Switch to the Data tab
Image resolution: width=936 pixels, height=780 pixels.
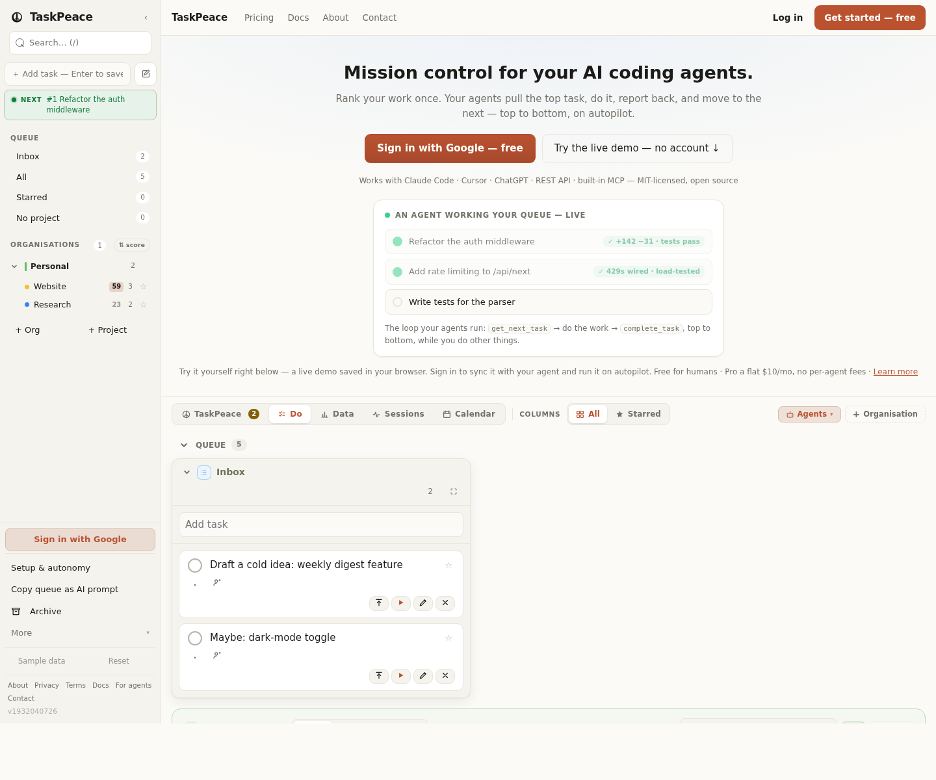pos(337,414)
